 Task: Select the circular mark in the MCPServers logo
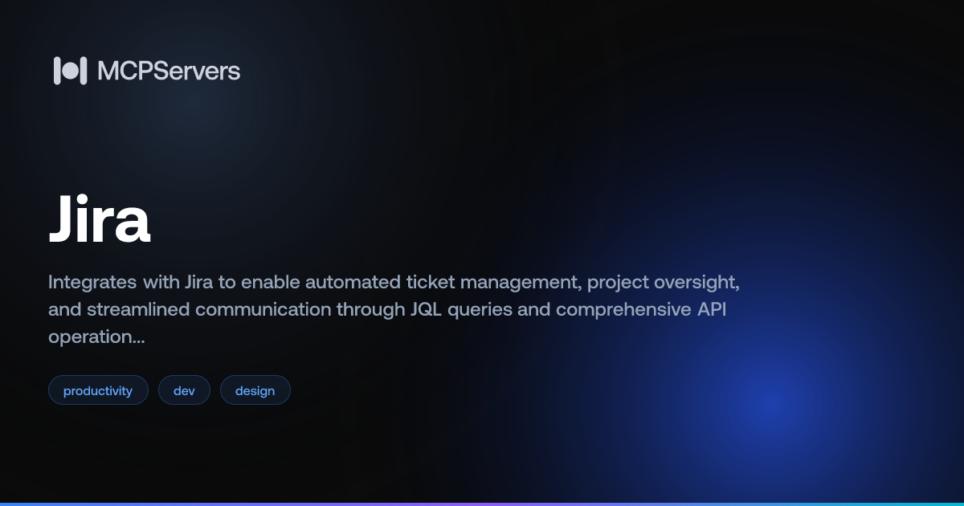pyautogui.click(x=70, y=71)
